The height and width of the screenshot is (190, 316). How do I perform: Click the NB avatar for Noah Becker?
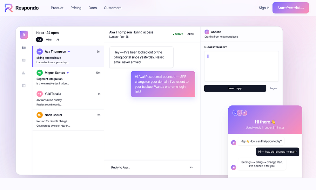click(x=39, y=115)
